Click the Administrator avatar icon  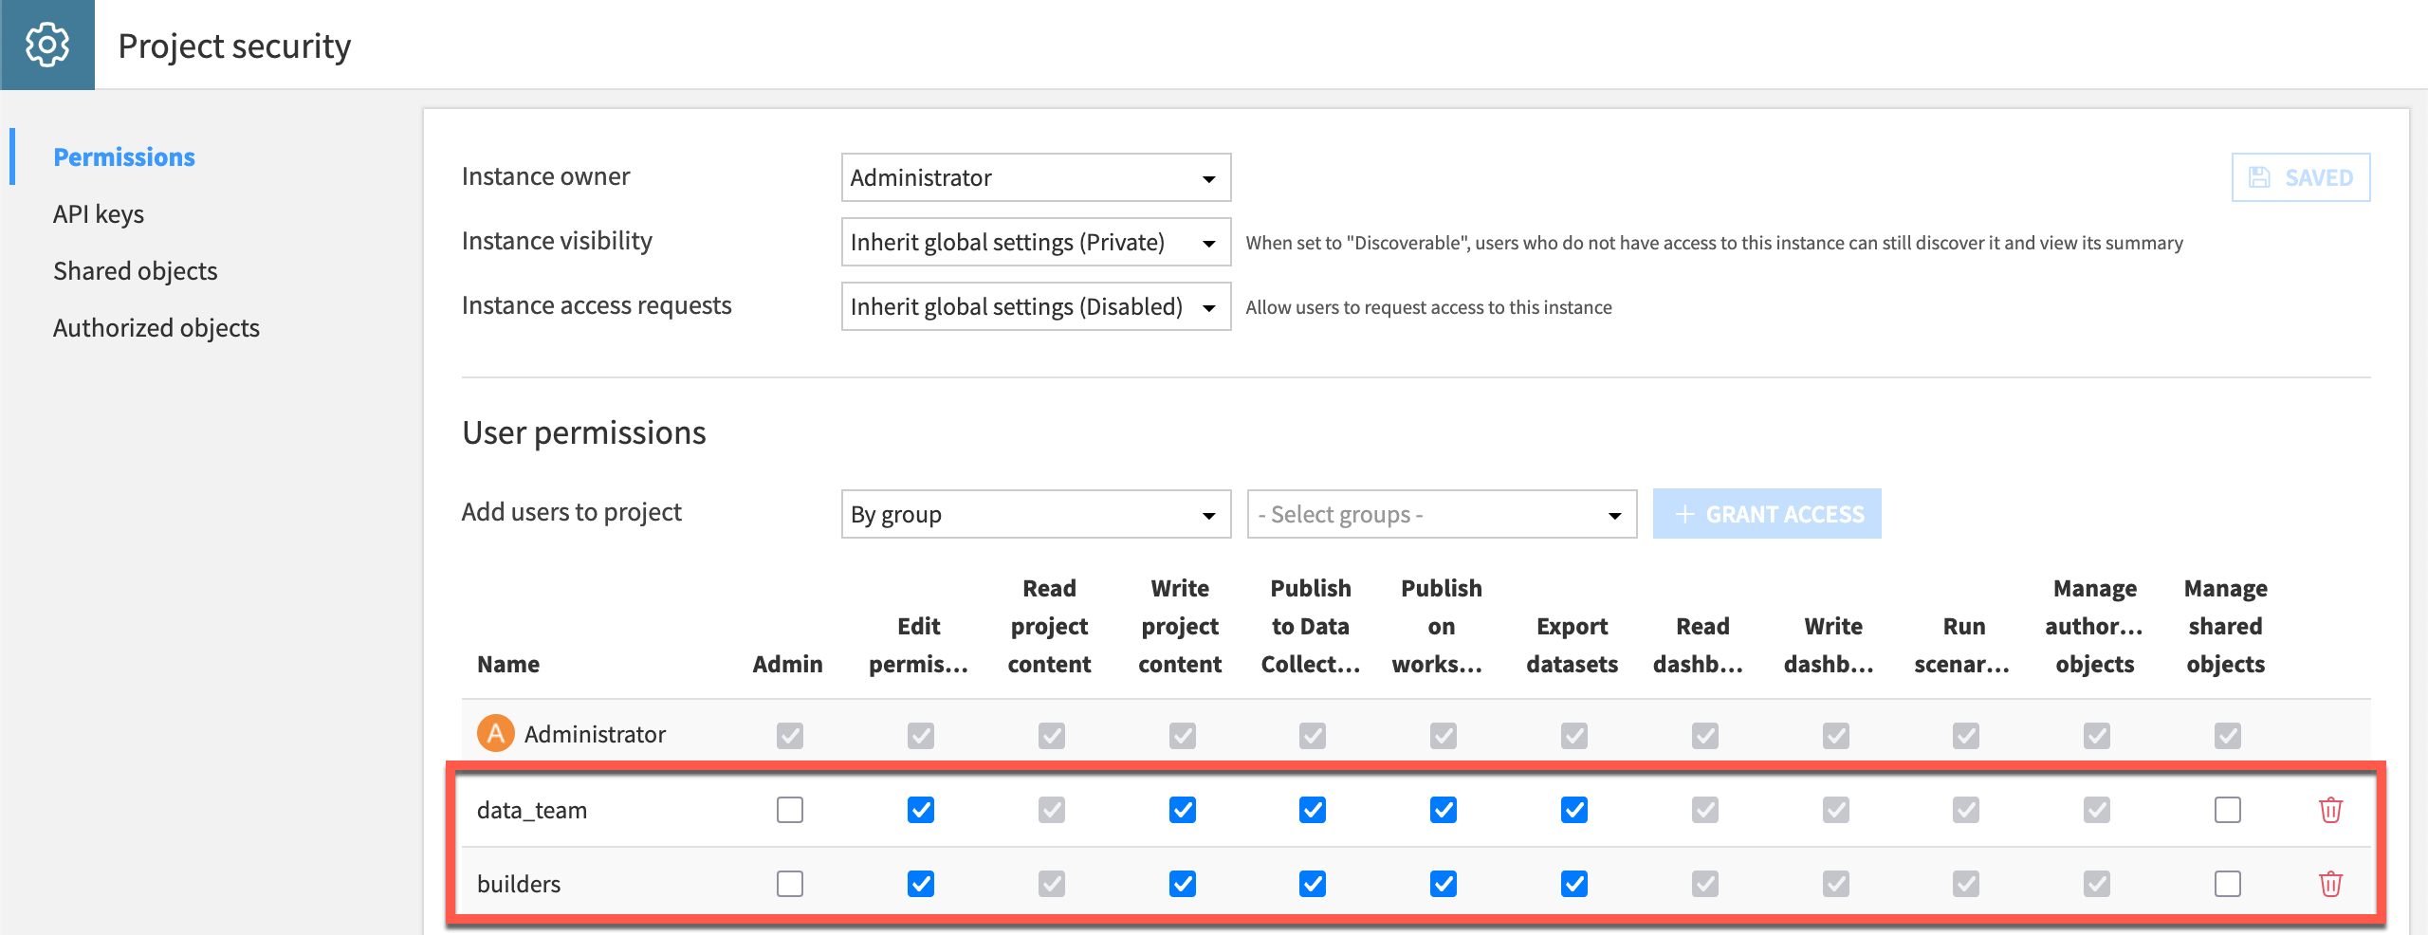pyautogui.click(x=495, y=733)
